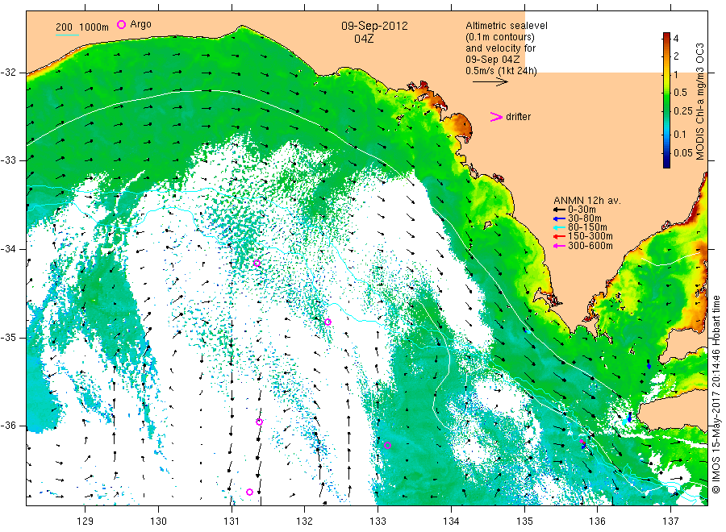Click the "Argo" legend label

[x=140, y=24]
